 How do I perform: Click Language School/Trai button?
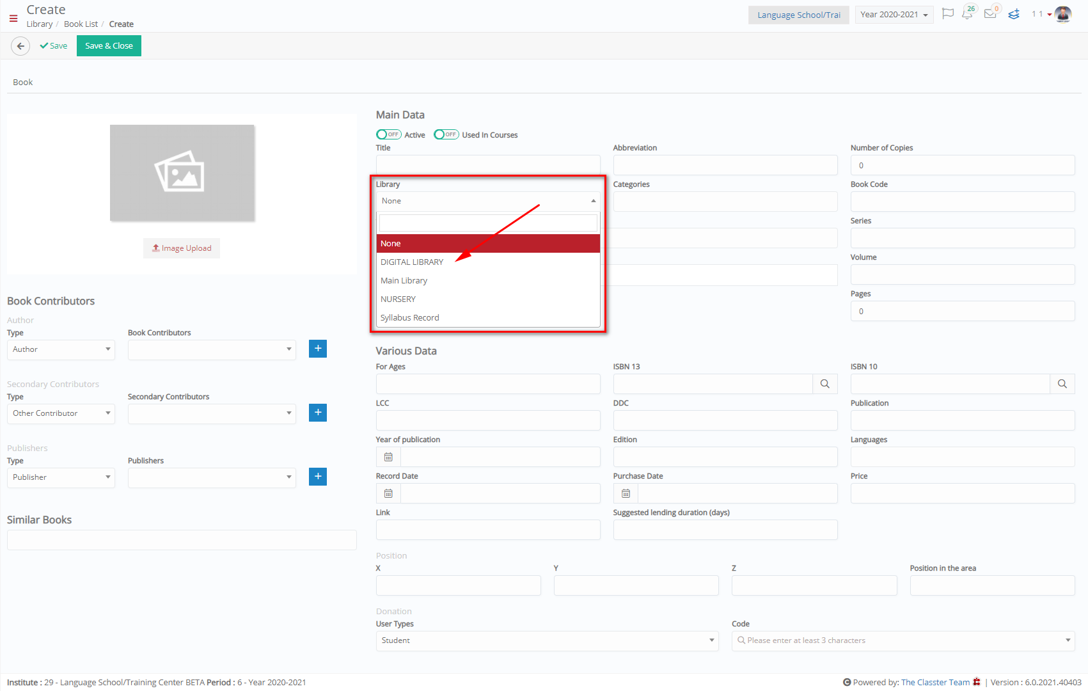(x=799, y=15)
